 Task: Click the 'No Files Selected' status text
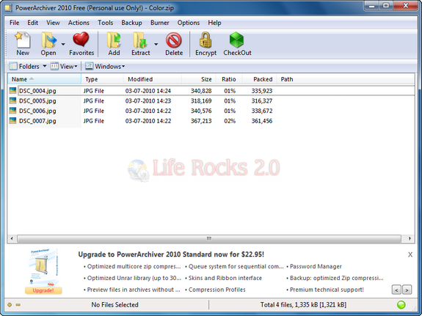pyautogui.click(x=114, y=305)
